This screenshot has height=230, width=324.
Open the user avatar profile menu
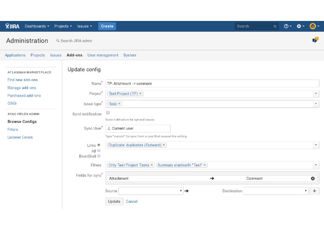[x=314, y=26]
